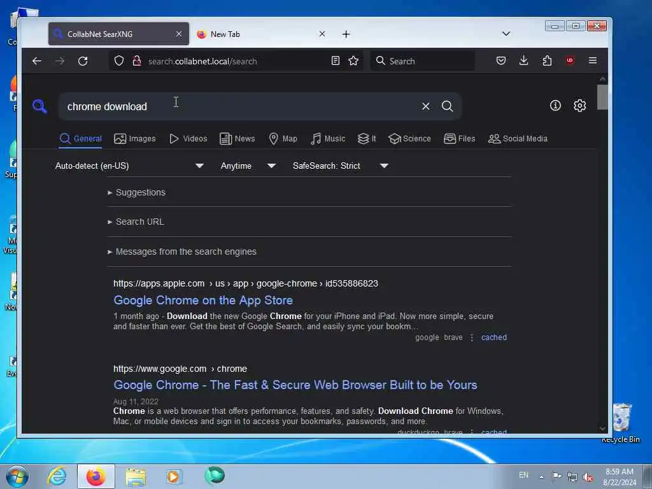Reload the current page

tap(83, 61)
